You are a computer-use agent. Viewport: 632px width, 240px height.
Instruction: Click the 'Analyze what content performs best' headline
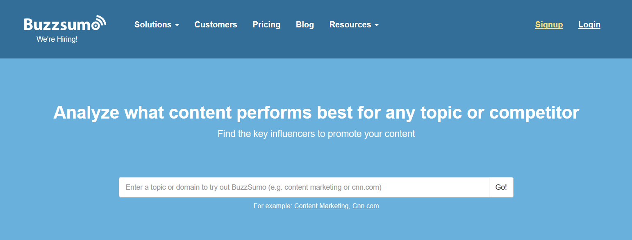tap(316, 113)
